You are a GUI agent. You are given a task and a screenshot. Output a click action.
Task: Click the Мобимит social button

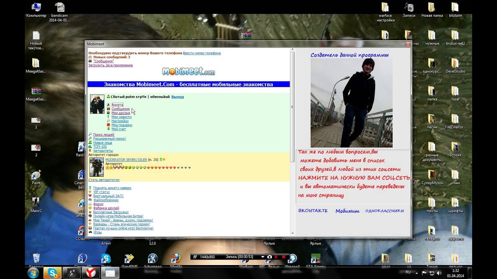(x=348, y=211)
